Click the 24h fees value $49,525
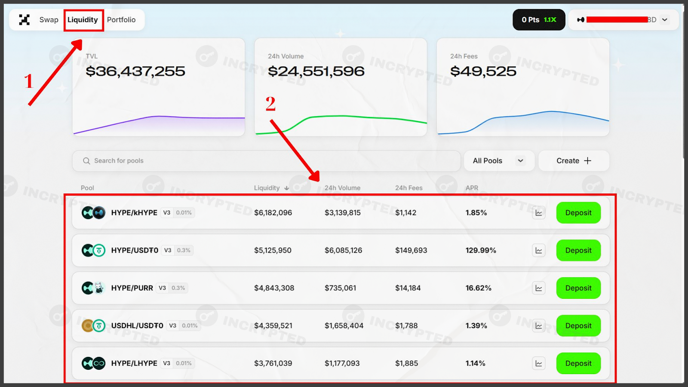 483,71
